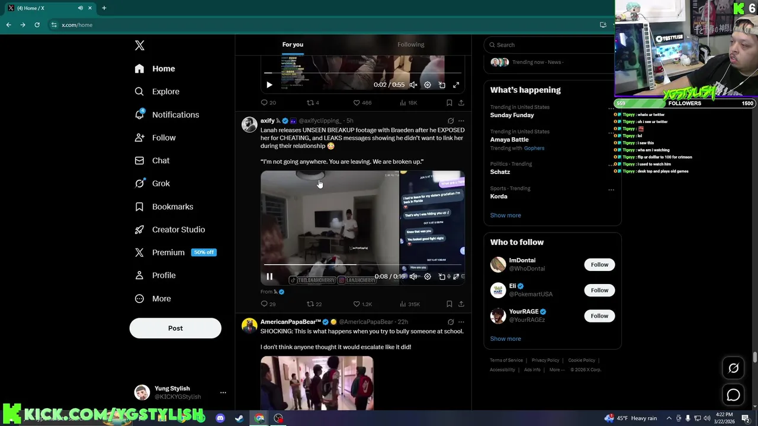Image resolution: width=758 pixels, height=426 pixels.
Task: Open Follow page in sidebar
Action: (155, 138)
